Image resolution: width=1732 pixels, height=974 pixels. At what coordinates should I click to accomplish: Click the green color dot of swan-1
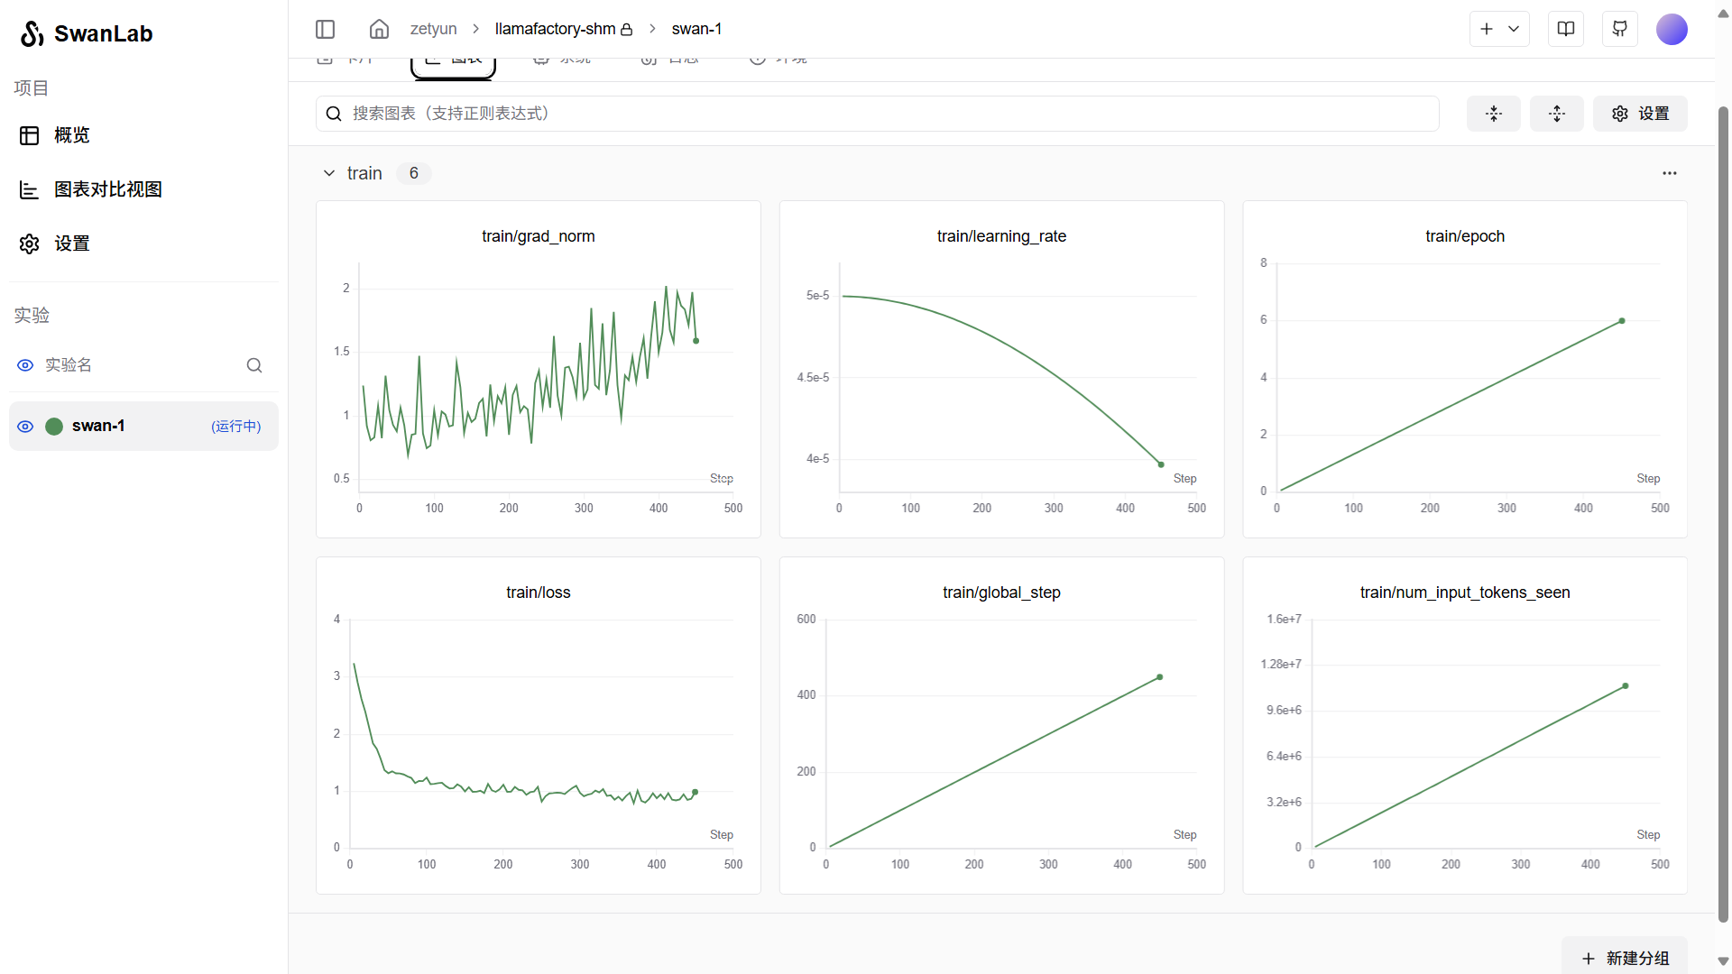[54, 427]
